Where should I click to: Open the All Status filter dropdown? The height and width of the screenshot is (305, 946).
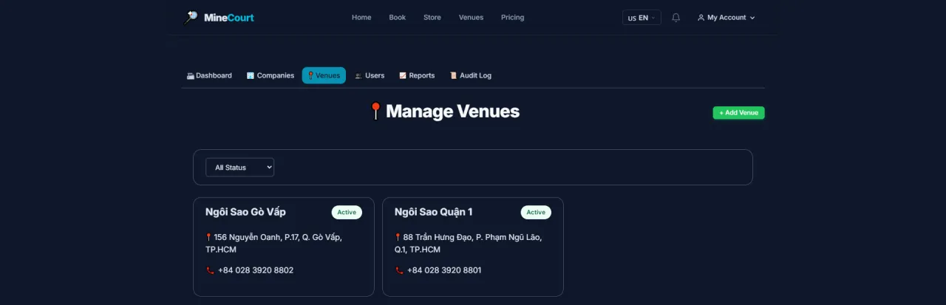pos(239,168)
